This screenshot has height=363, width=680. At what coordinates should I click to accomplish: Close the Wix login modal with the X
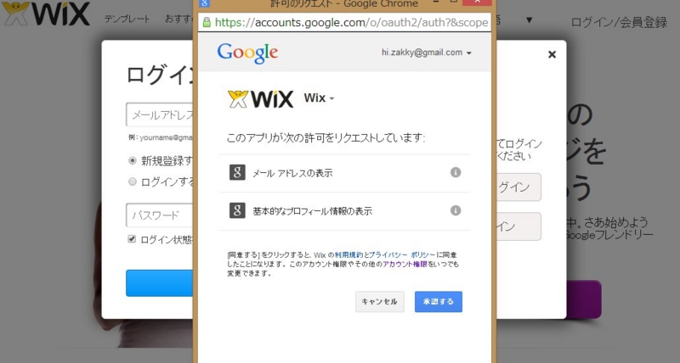(x=552, y=54)
